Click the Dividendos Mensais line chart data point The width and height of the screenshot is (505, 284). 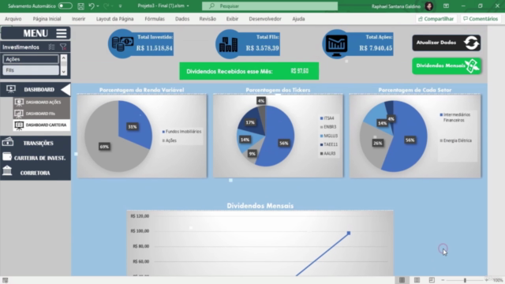349,233
